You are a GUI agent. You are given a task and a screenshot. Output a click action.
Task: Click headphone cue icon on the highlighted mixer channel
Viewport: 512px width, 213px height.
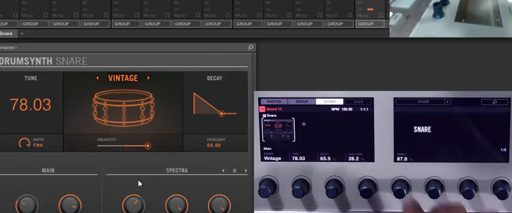(x=381, y=15)
